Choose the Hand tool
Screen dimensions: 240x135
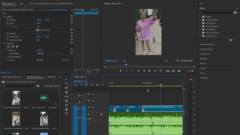[x=66, y=109]
